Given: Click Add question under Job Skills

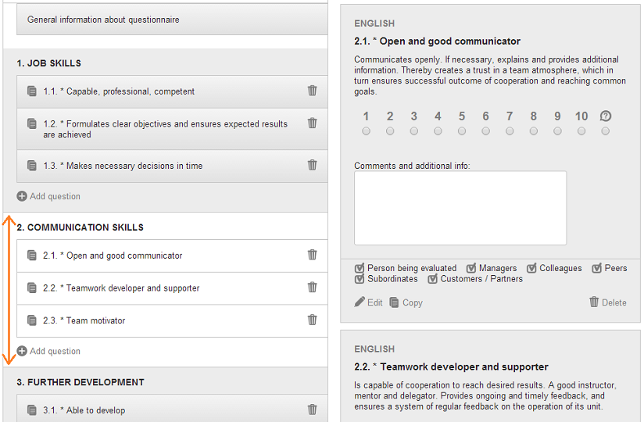Looking at the screenshot, I should tap(55, 196).
